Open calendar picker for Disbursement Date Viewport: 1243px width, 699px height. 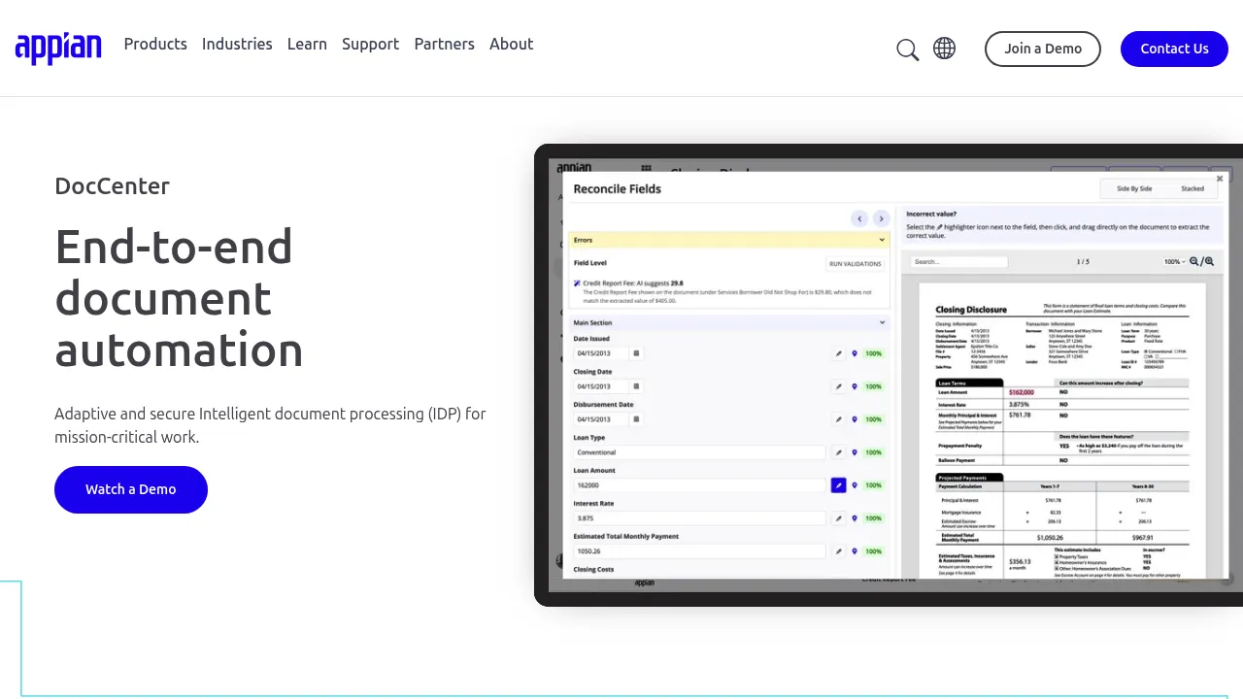point(637,419)
